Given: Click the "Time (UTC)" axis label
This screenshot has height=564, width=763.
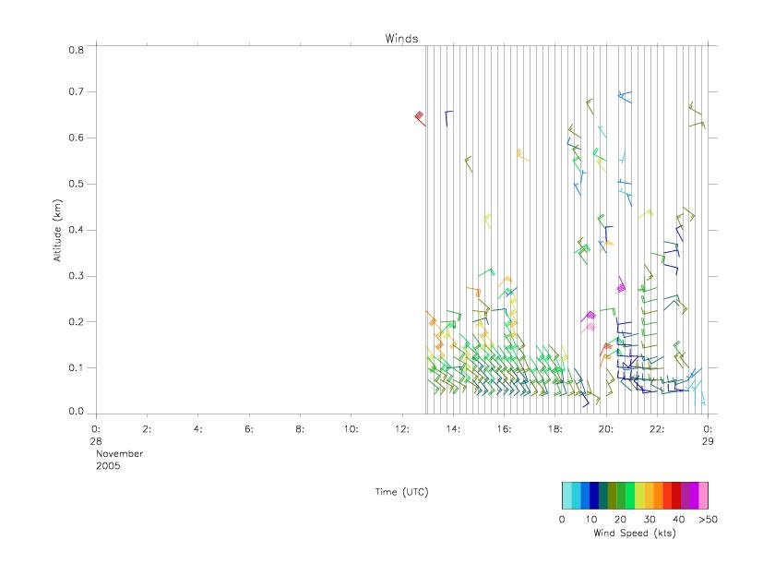Looking at the screenshot, I should click(x=401, y=492).
